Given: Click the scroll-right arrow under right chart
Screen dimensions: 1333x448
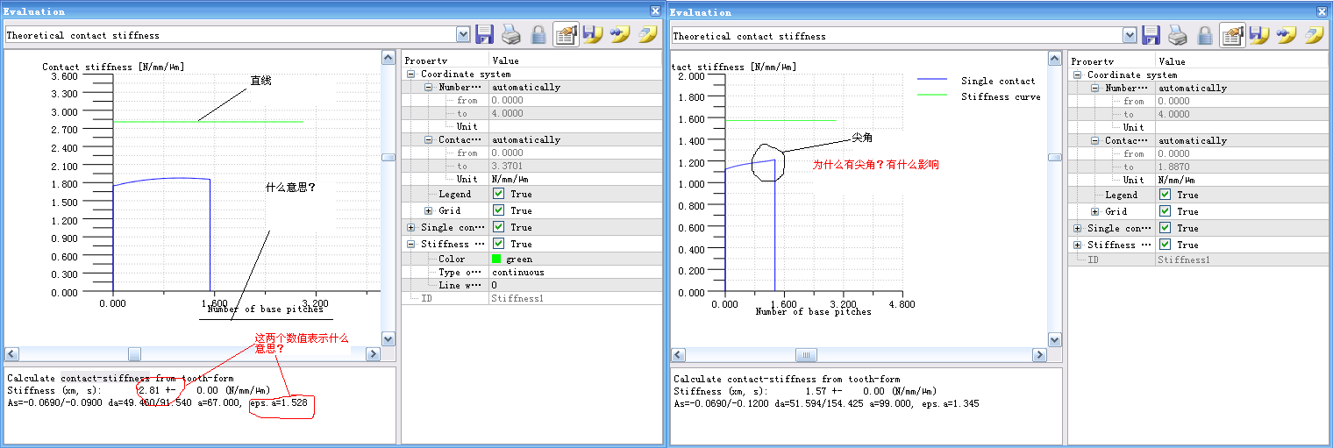Looking at the screenshot, I should 1039,355.
